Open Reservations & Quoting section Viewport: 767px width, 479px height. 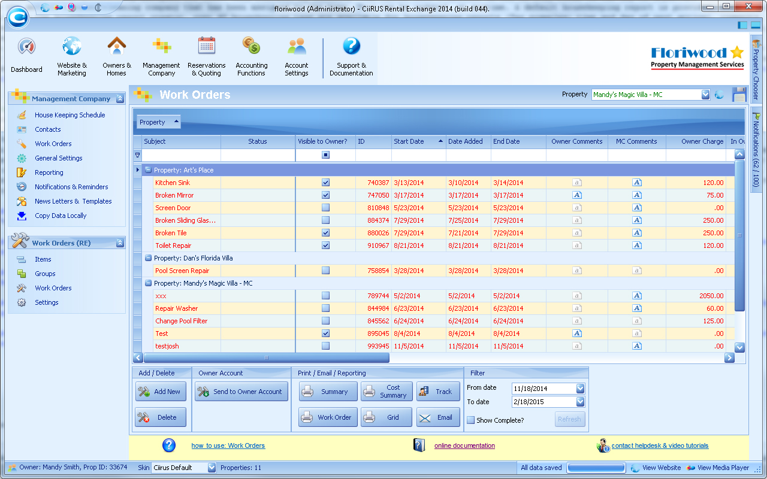pos(207,56)
